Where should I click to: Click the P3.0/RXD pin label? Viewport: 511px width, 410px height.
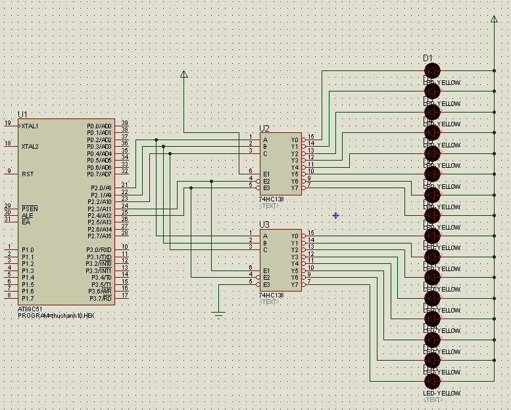click(99, 250)
